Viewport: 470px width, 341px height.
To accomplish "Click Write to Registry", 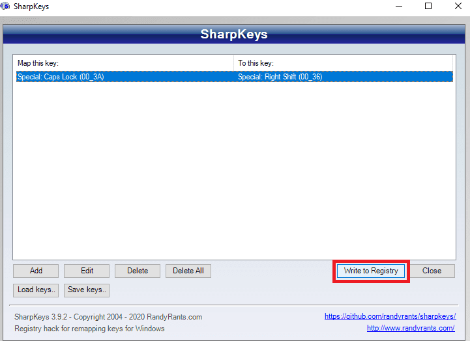I will [x=371, y=271].
